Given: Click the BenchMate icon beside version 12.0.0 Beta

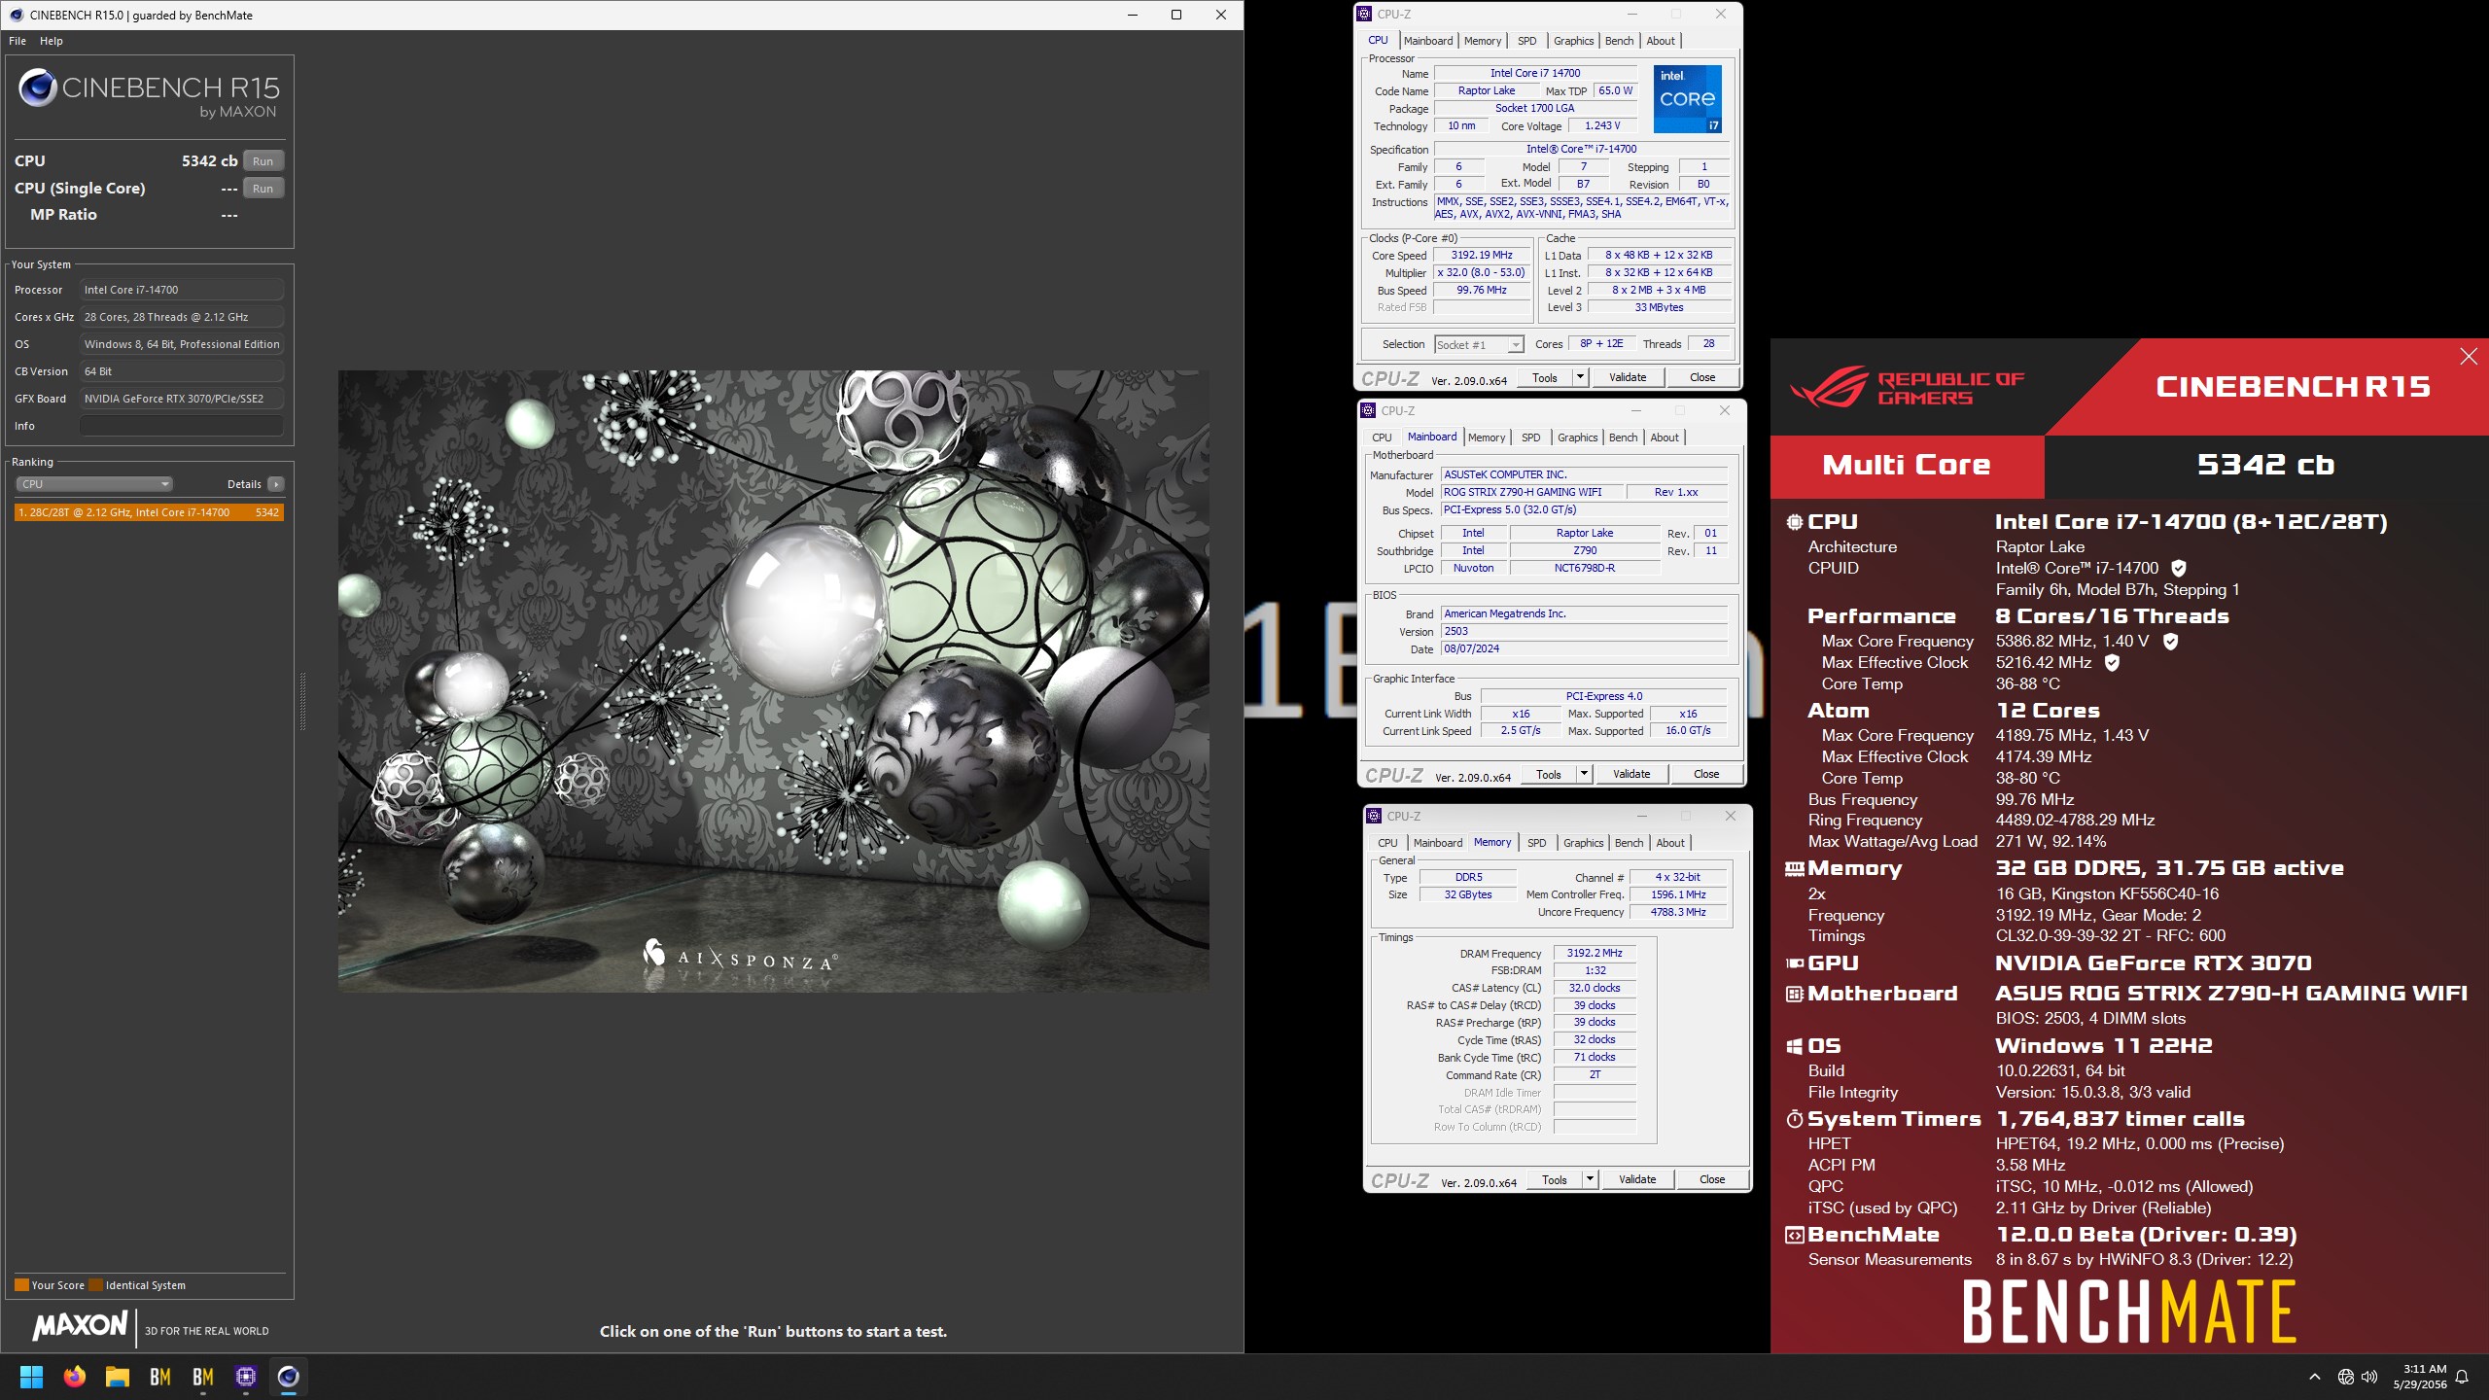Looking at the screenshot, I should coord(1795,1235).
